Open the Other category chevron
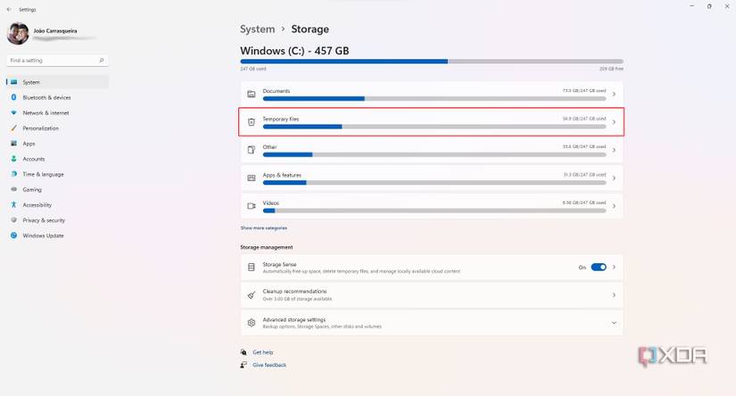The width and height of the screenshot is (736, 396). (x=614, y=150)
